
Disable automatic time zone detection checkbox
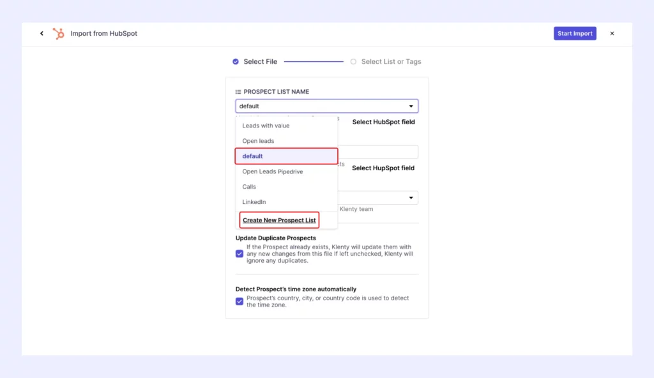[x=239, y=302]
